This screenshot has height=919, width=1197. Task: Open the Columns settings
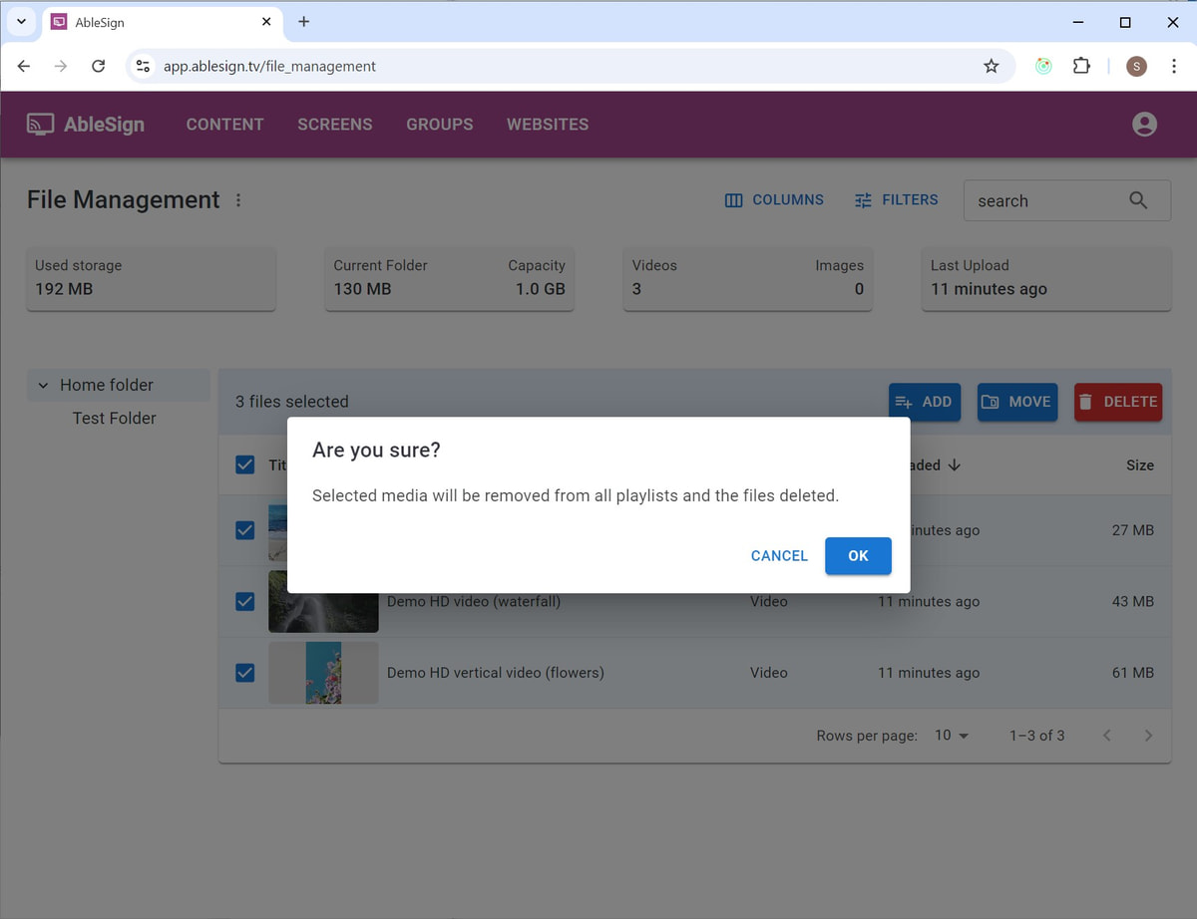[774, 199]
